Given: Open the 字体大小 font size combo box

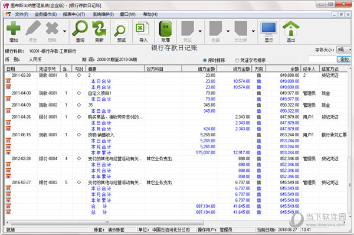Looking at the screenshot, I should [x=344, y=50].
